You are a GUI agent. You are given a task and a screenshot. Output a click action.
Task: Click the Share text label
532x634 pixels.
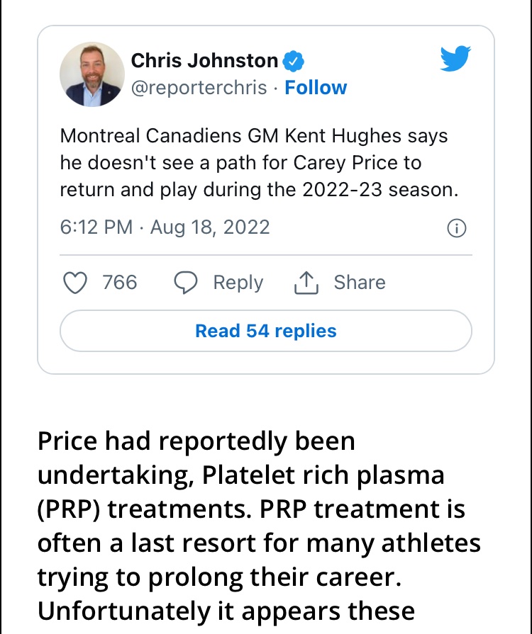(x=360, y=282)
